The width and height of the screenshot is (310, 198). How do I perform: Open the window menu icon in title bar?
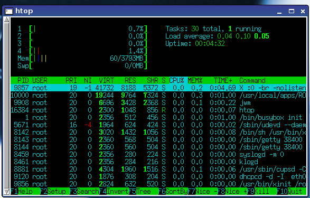point(9,11)
